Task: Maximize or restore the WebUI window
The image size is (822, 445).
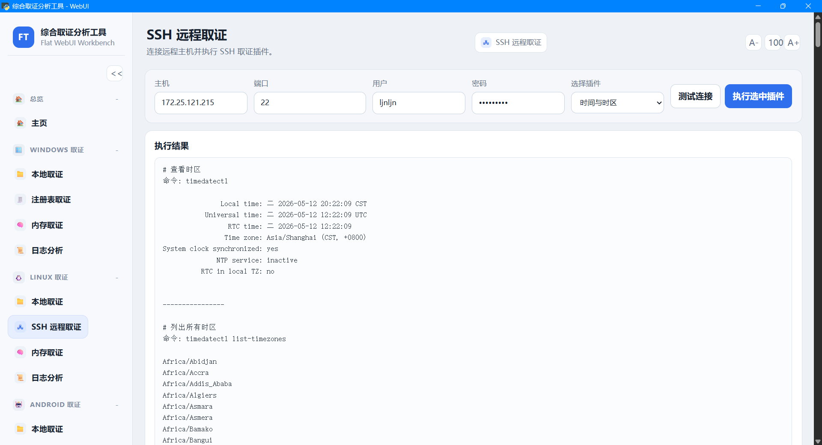Action: click(x=783, y=6)
